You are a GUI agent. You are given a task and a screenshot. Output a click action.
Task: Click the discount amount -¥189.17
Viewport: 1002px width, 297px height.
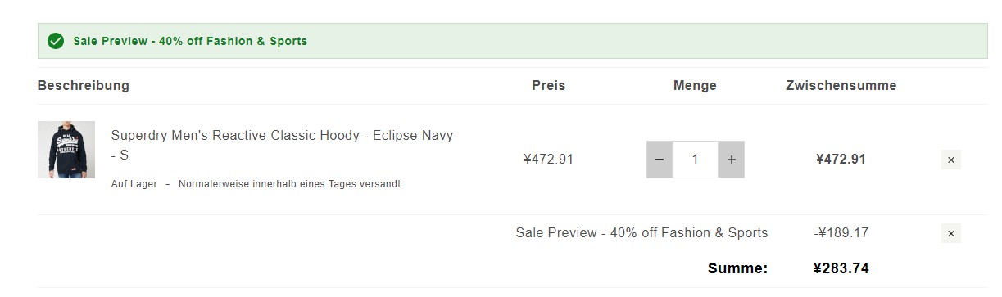click(x=841, y=233)
